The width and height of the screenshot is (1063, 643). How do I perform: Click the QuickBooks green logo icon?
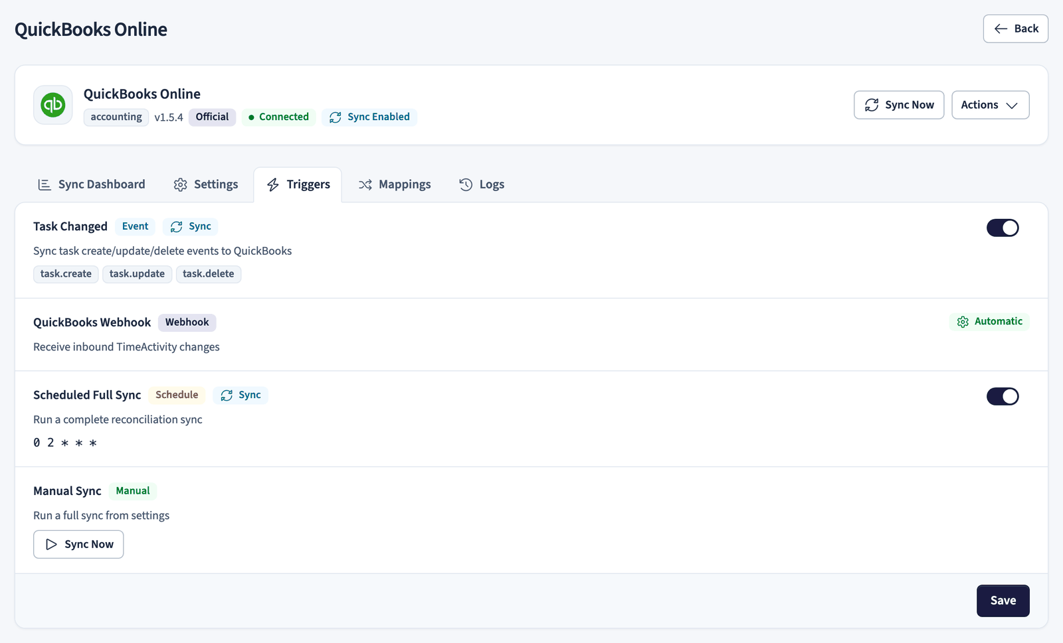pyautogui.click(x=53, y=105)
